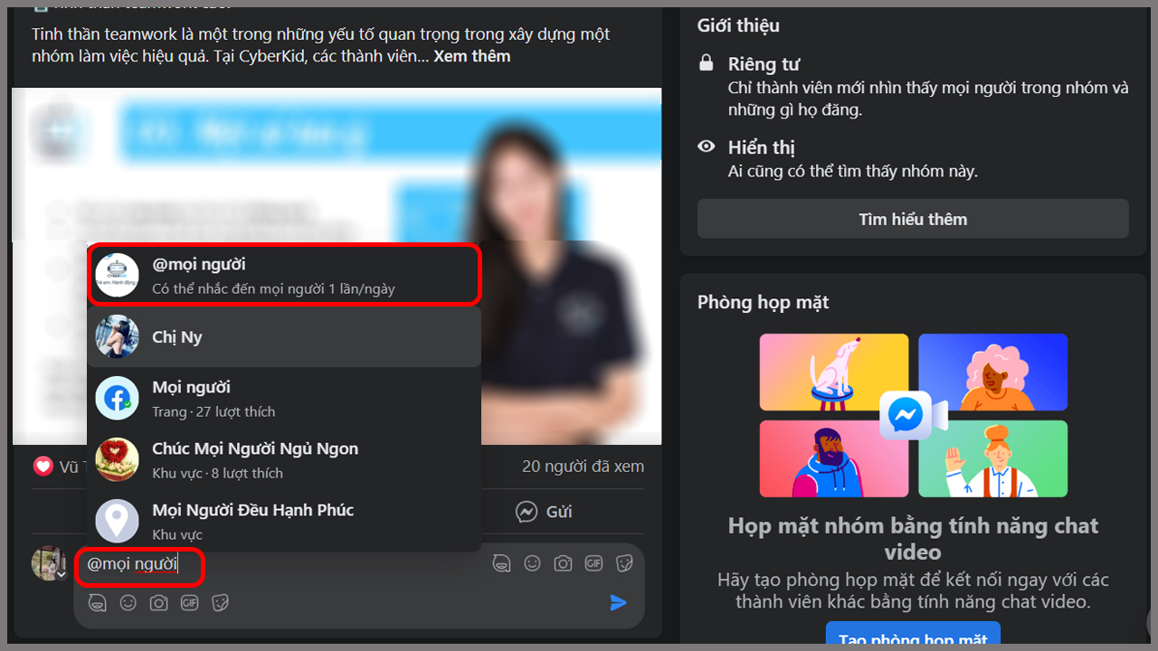Click the location pin avatar of Mọi Người Đều Hạnh Phúc
The width and height of the screenshot is (1158, 651).
pyautogui.click(x=118, y=522)
